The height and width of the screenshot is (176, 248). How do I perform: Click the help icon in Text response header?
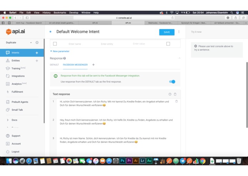click(170, 94)
